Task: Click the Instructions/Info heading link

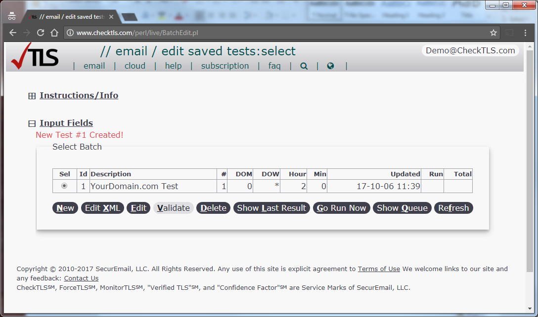Action: point(79,95)
